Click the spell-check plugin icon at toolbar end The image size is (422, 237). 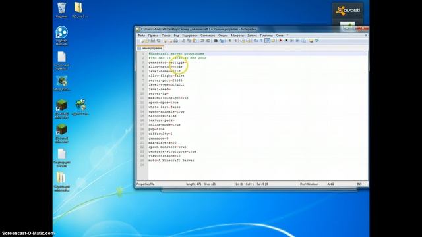317,41
